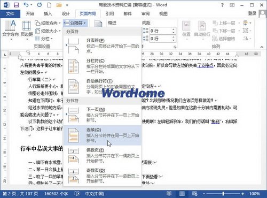Viewport: 267px width, 198px height.
Task: Switch to the 视图 tab
Action: click(163, 13)
